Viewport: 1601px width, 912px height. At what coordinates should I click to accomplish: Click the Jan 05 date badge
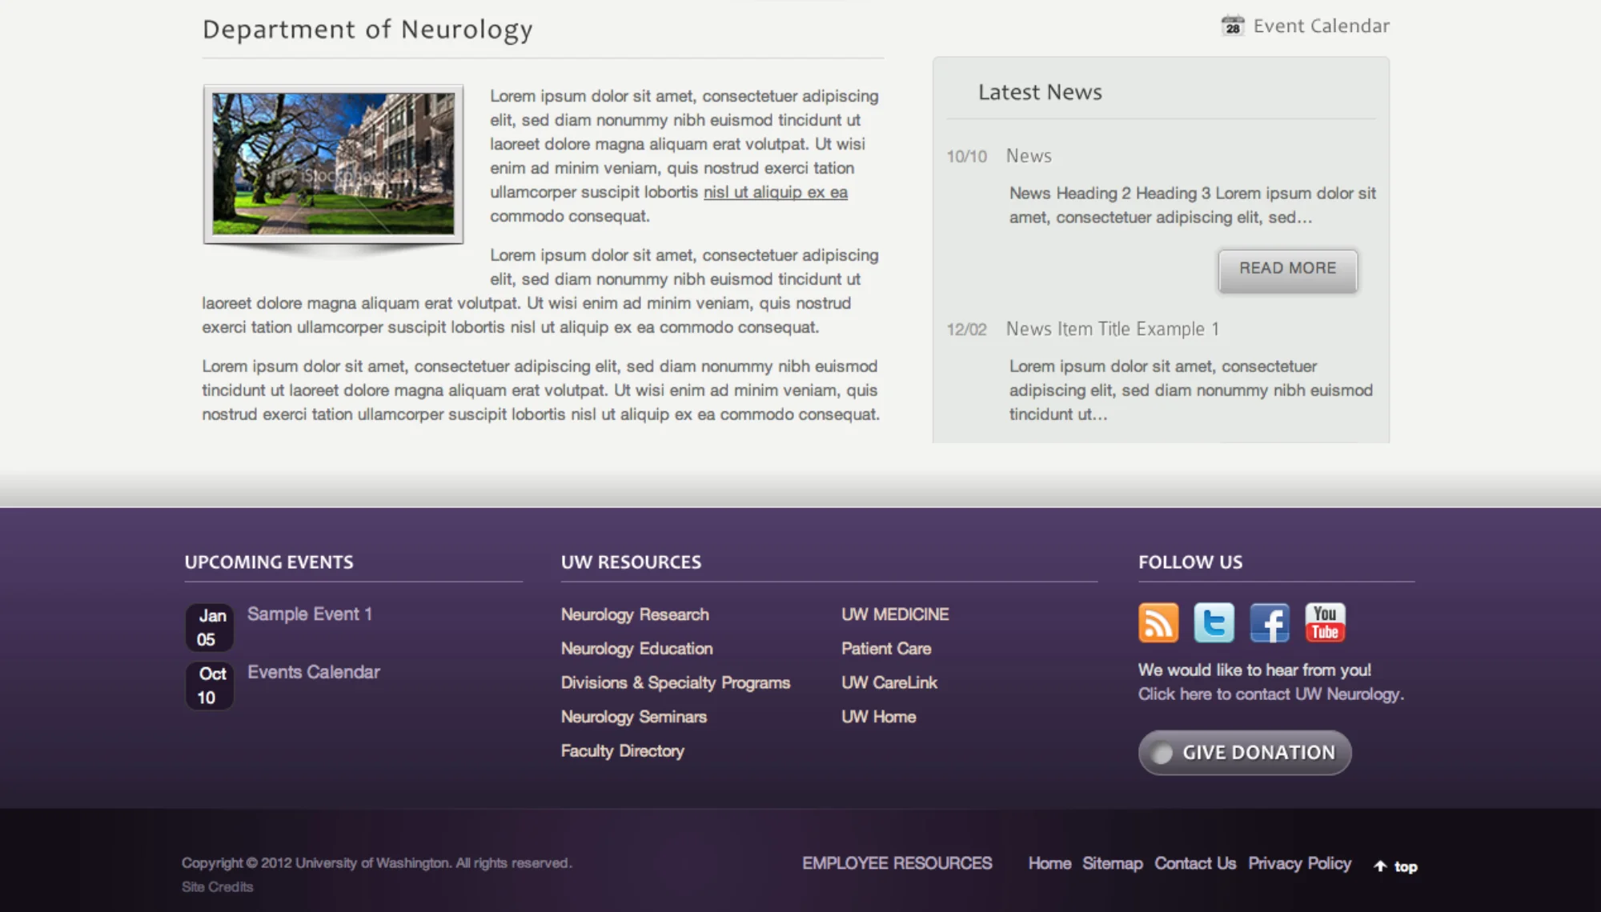(210, 627)
